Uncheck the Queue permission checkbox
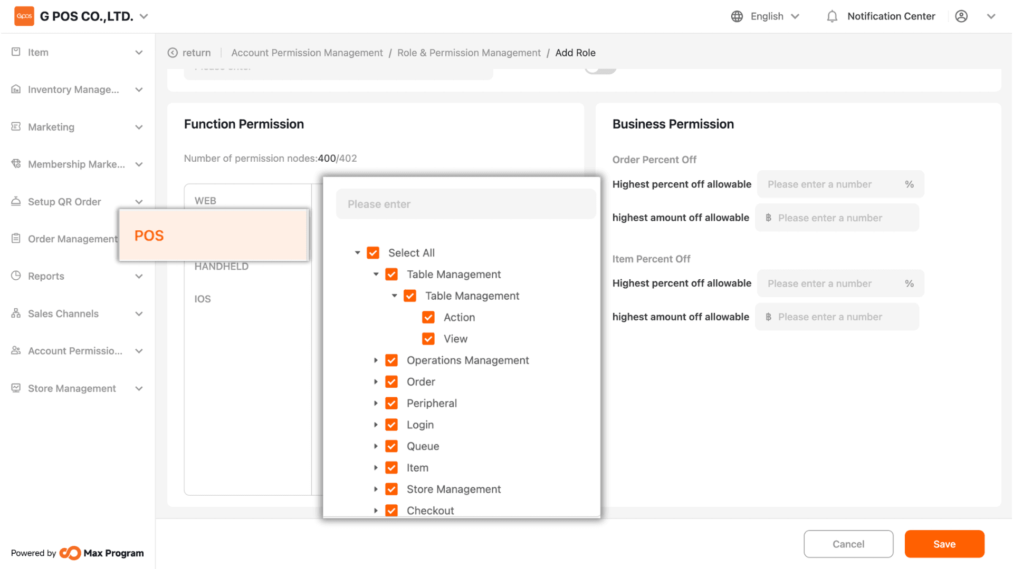Screen dimensions: 1013x569 click(391, 446)
